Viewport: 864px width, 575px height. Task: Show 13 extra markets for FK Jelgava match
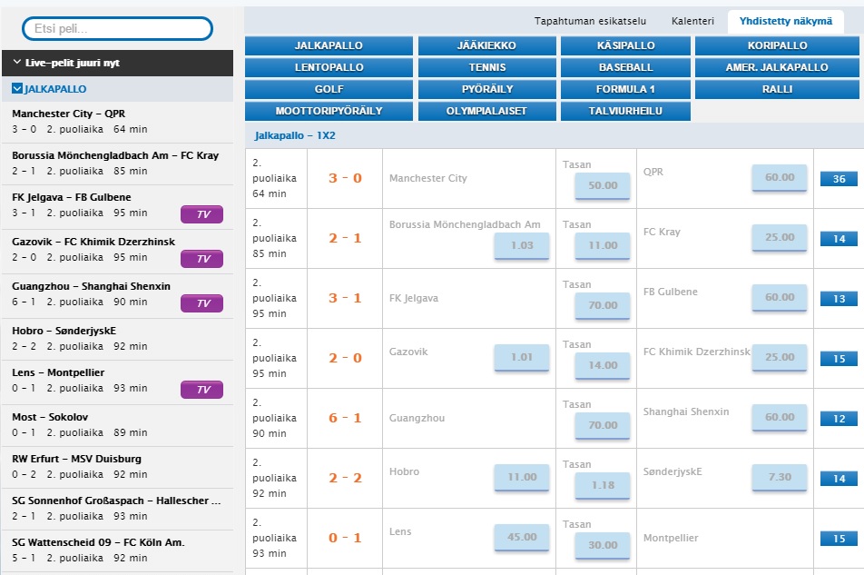pos(839,299)
